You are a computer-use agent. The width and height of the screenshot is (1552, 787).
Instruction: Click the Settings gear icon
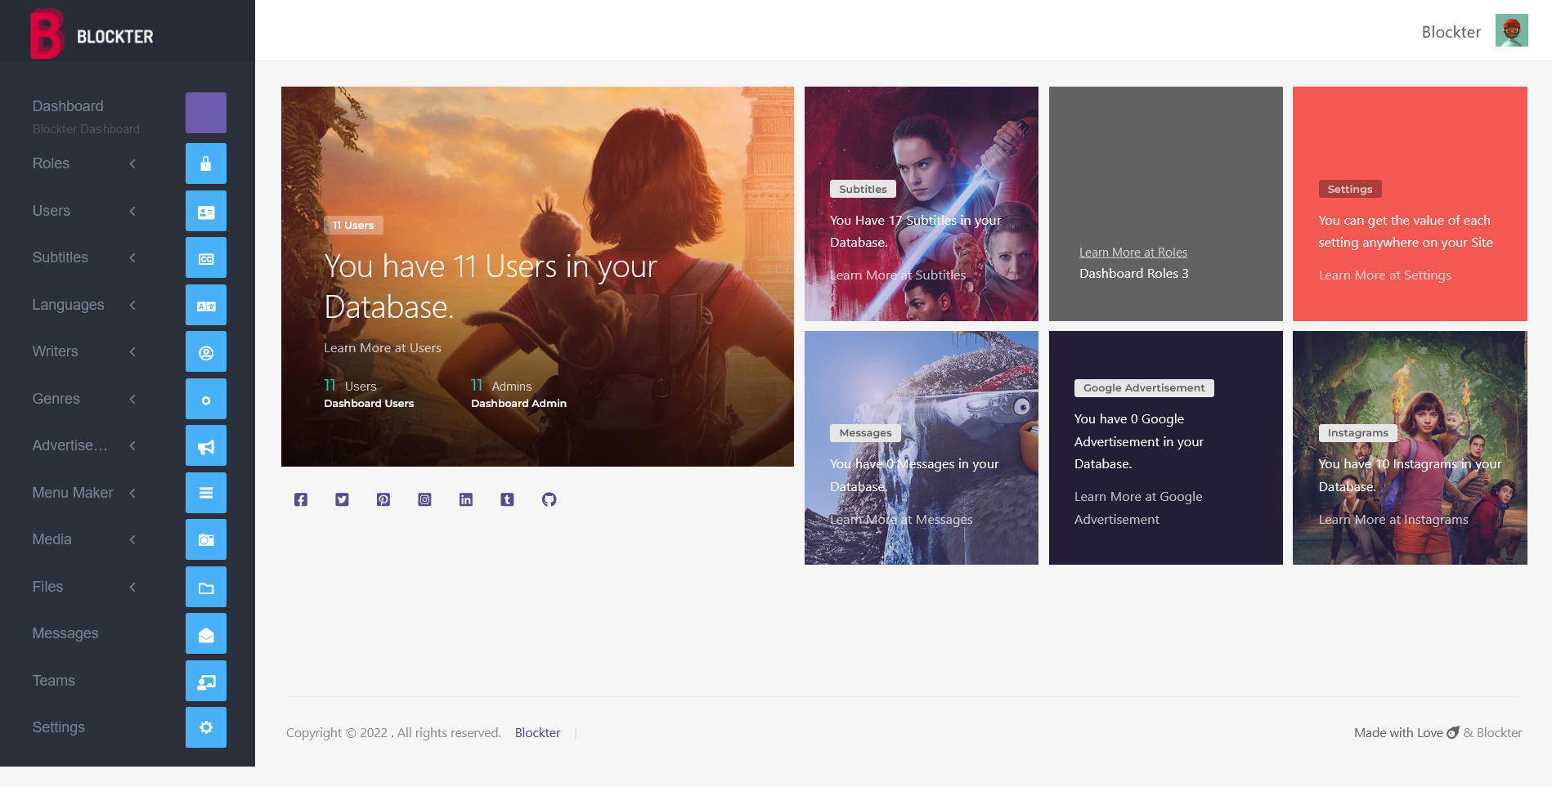coord(206,727)
